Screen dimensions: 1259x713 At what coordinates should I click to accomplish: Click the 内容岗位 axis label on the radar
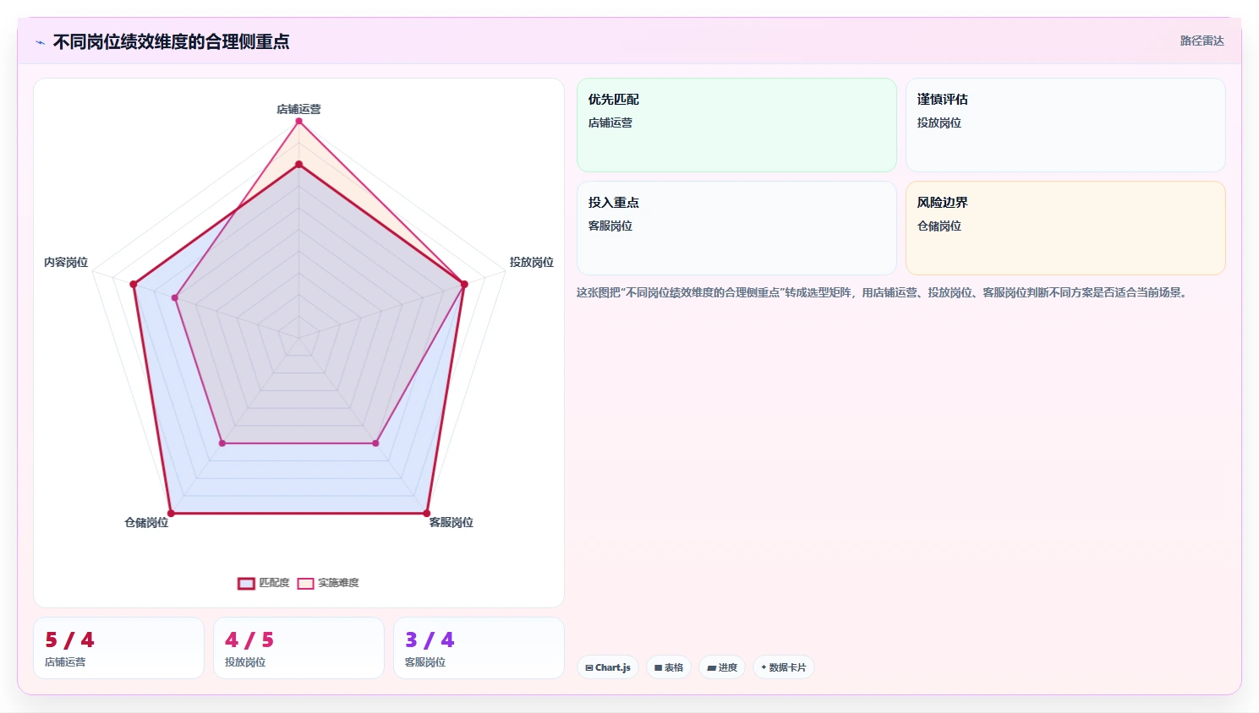(x=66, y=262)
